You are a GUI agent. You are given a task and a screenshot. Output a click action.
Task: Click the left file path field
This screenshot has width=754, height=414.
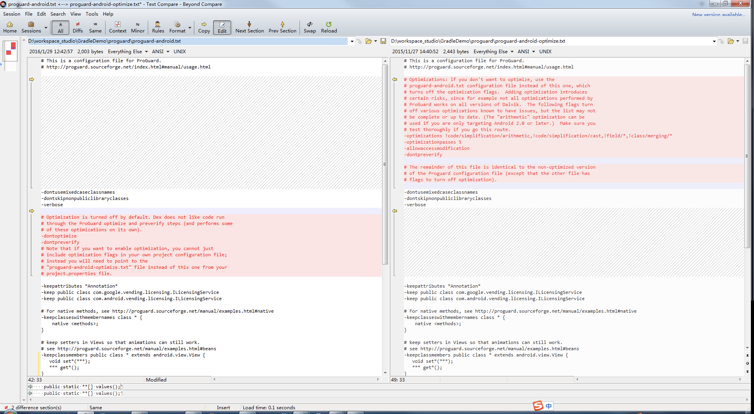[x=187, y=41]
